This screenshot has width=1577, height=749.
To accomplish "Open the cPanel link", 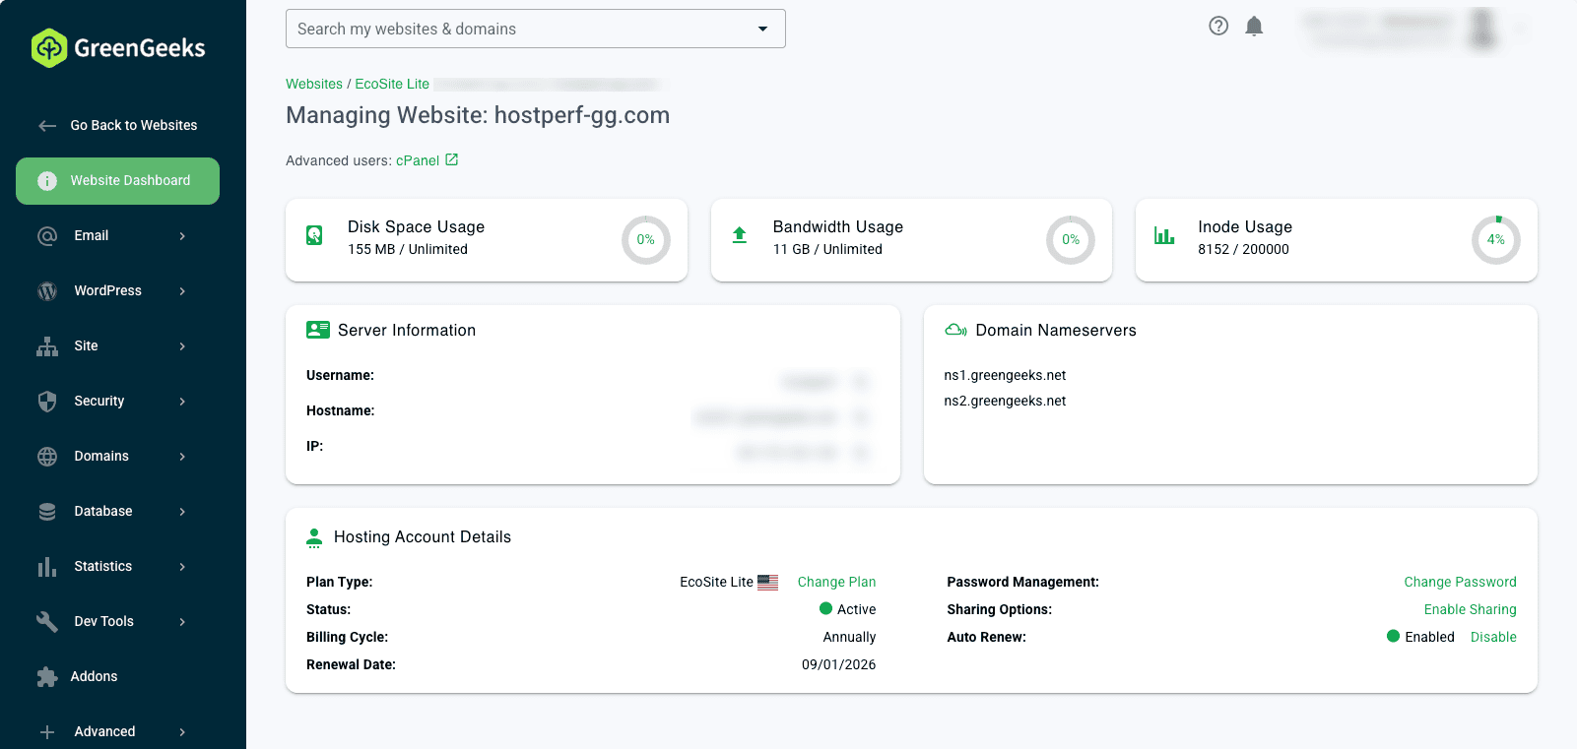I will (418, 160).
